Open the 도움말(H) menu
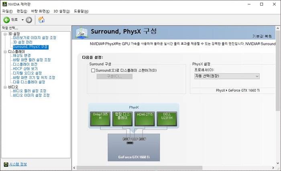This screenshot has width=281, height=171. click(x=81, y=11)
